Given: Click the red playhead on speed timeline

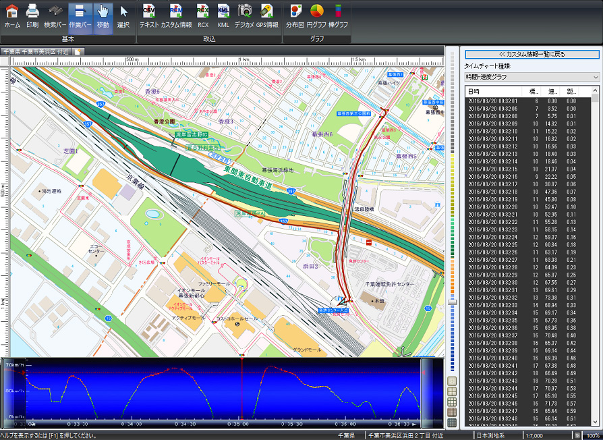Looking at the screenshot, I should pos(241,389).
